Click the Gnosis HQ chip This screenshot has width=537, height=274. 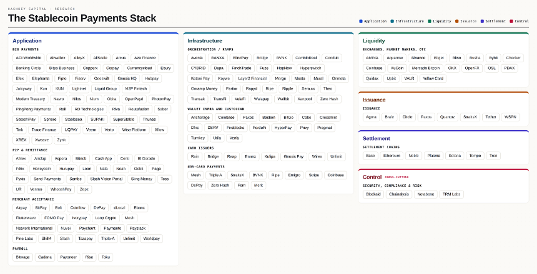[x=127, y=78]
